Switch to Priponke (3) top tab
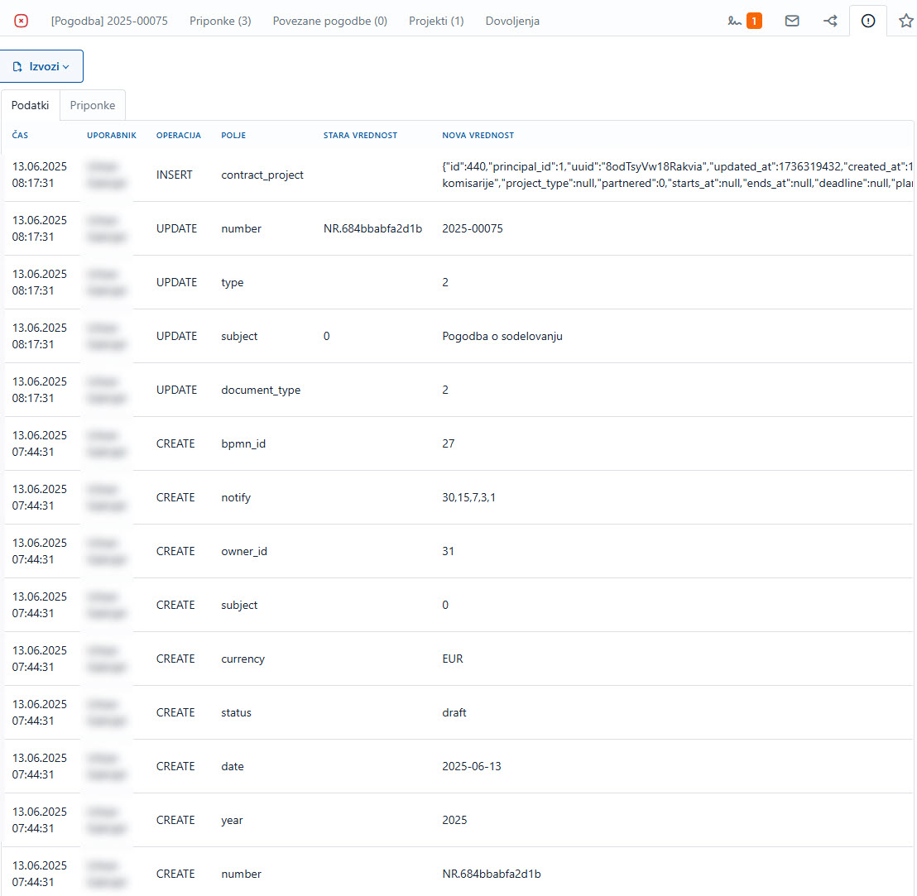This screenshot has height=896, width=917. click(x=220, y=21)
